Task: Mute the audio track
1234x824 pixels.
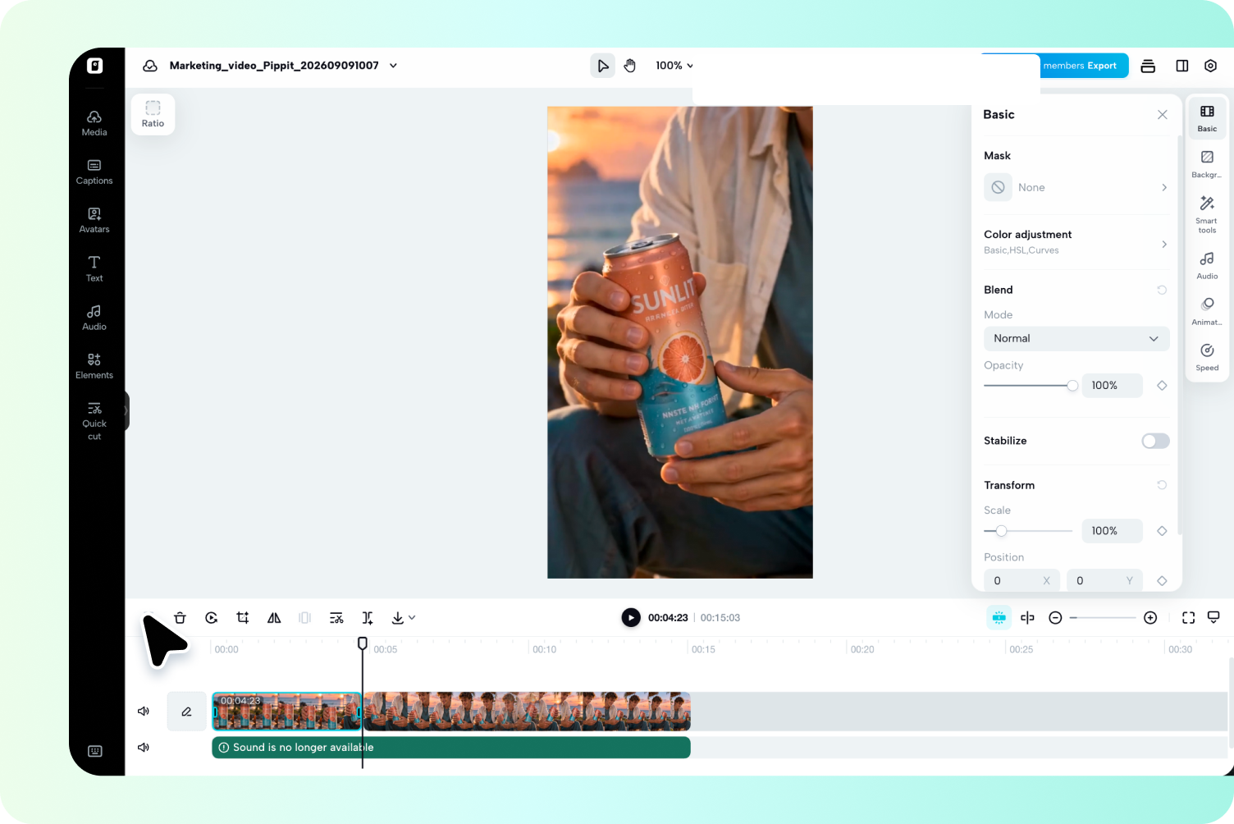Action: tap(144, 748)
